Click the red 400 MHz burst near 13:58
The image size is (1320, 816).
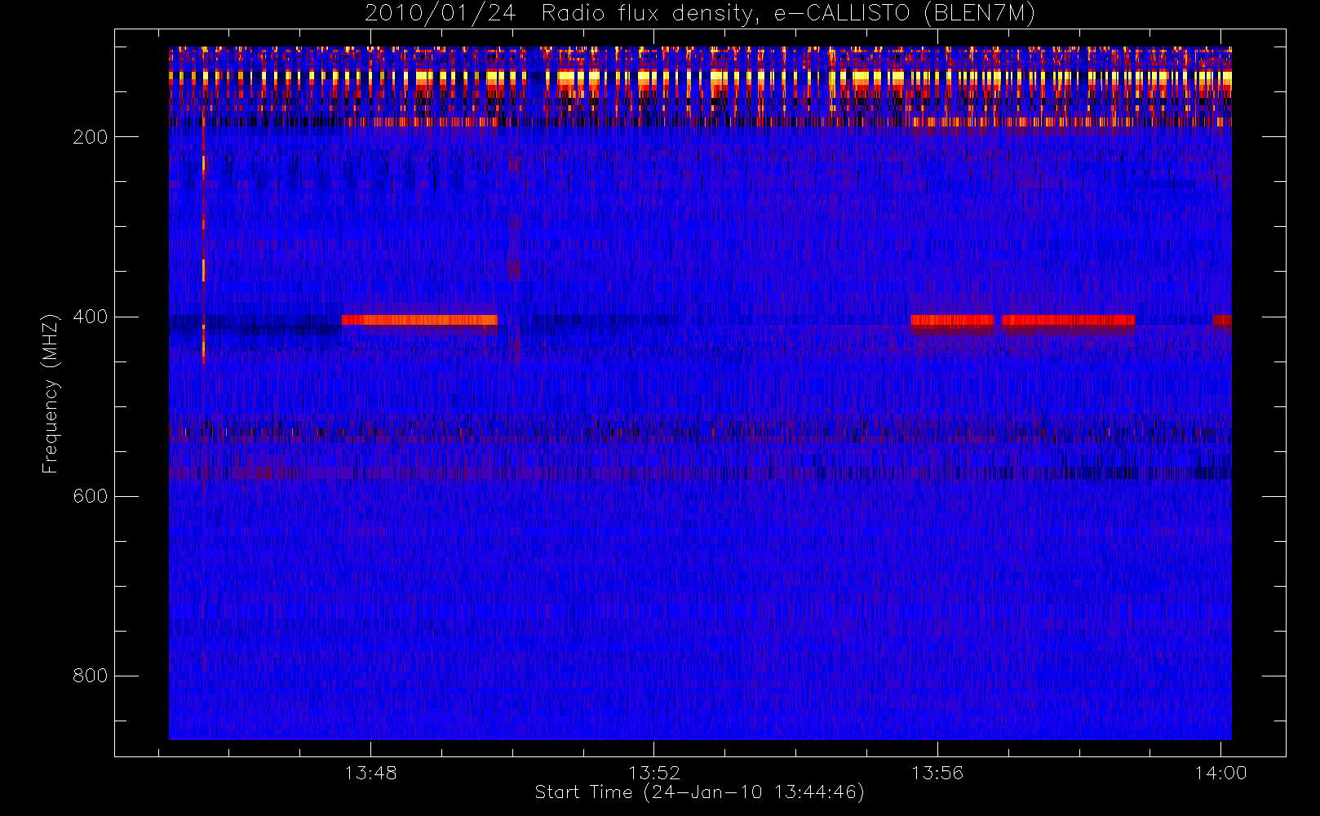pos(1069,320)
